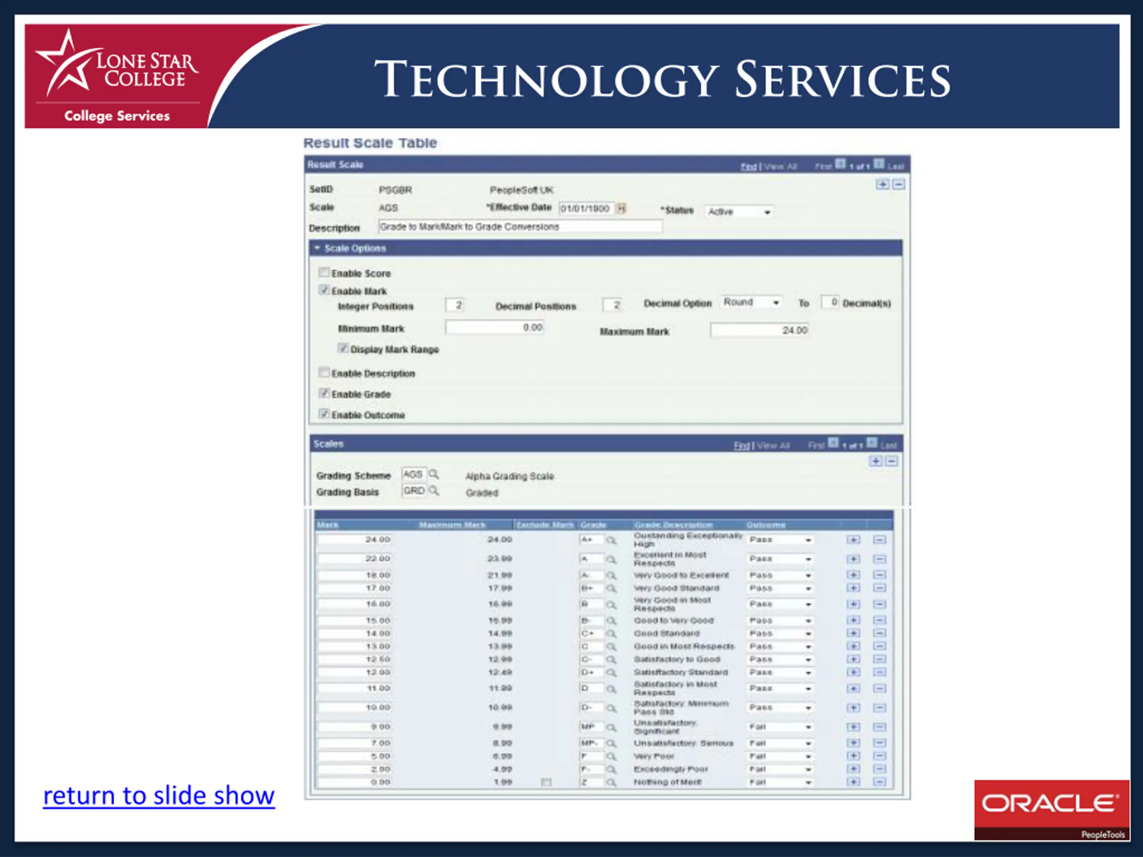Click the Grading Scheme AGS lookup magnifier
This screenshot has height=857, width=1143.
(x=434, y=474)
